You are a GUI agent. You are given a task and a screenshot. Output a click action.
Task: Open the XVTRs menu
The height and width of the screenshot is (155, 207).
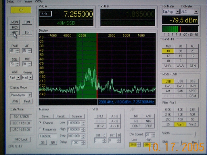coord(39,2)
